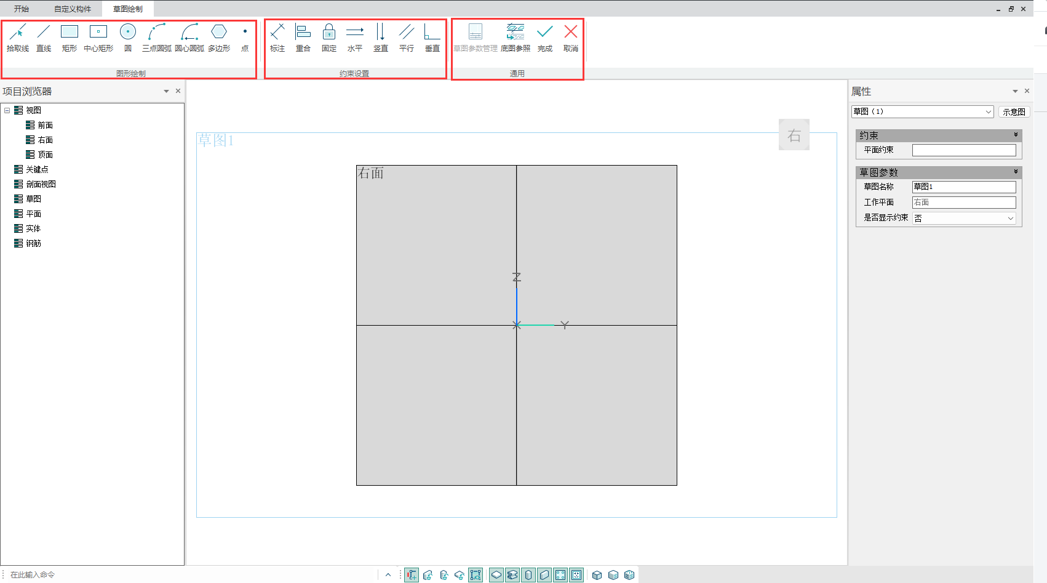
Task: Close the 项目浏览器 panel
Action: pyautogui.click(x=178, y=91)
